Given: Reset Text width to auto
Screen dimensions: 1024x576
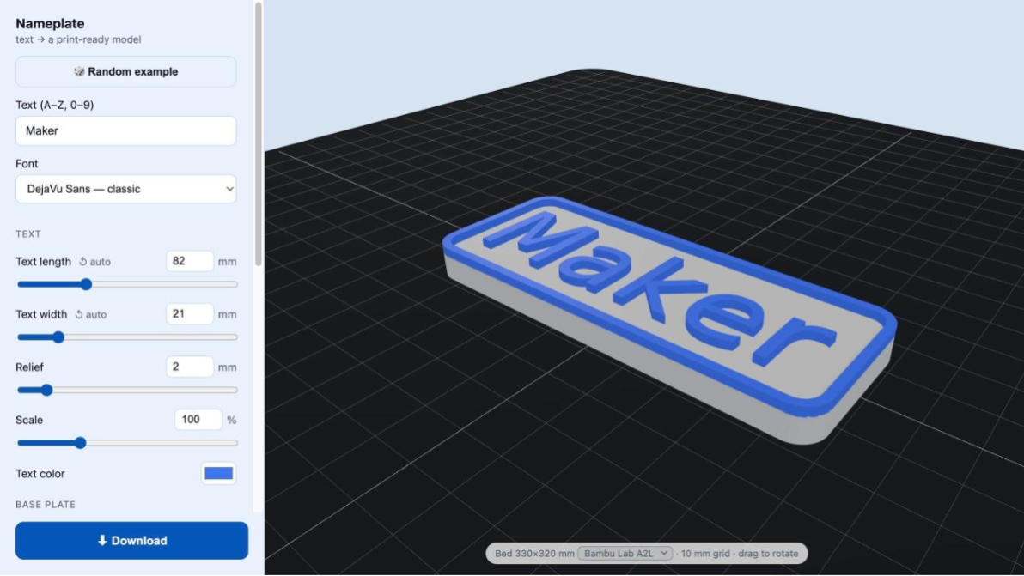Looking at the screenshot, I should point(91,314).
